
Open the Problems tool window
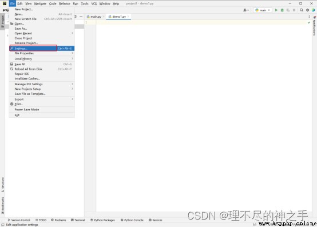click(x=58, y=220)
